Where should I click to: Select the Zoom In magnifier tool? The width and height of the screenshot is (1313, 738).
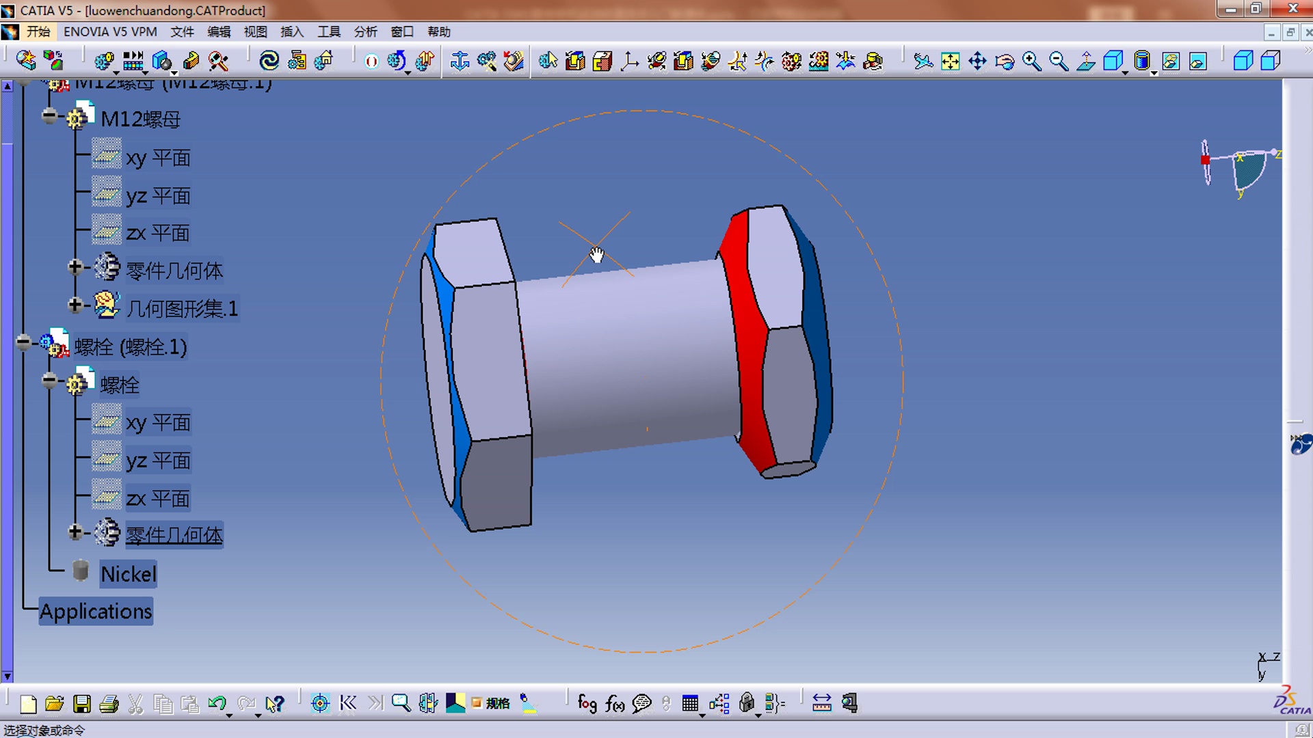pyautogui.click(x=1031, y=61)
